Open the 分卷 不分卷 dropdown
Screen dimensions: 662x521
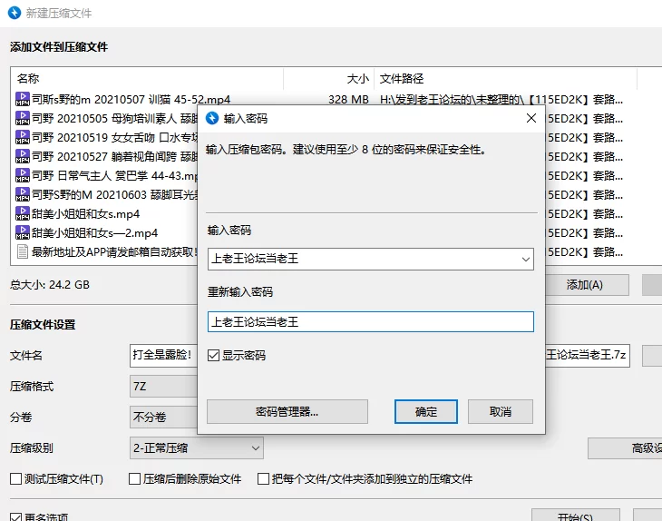164,417
